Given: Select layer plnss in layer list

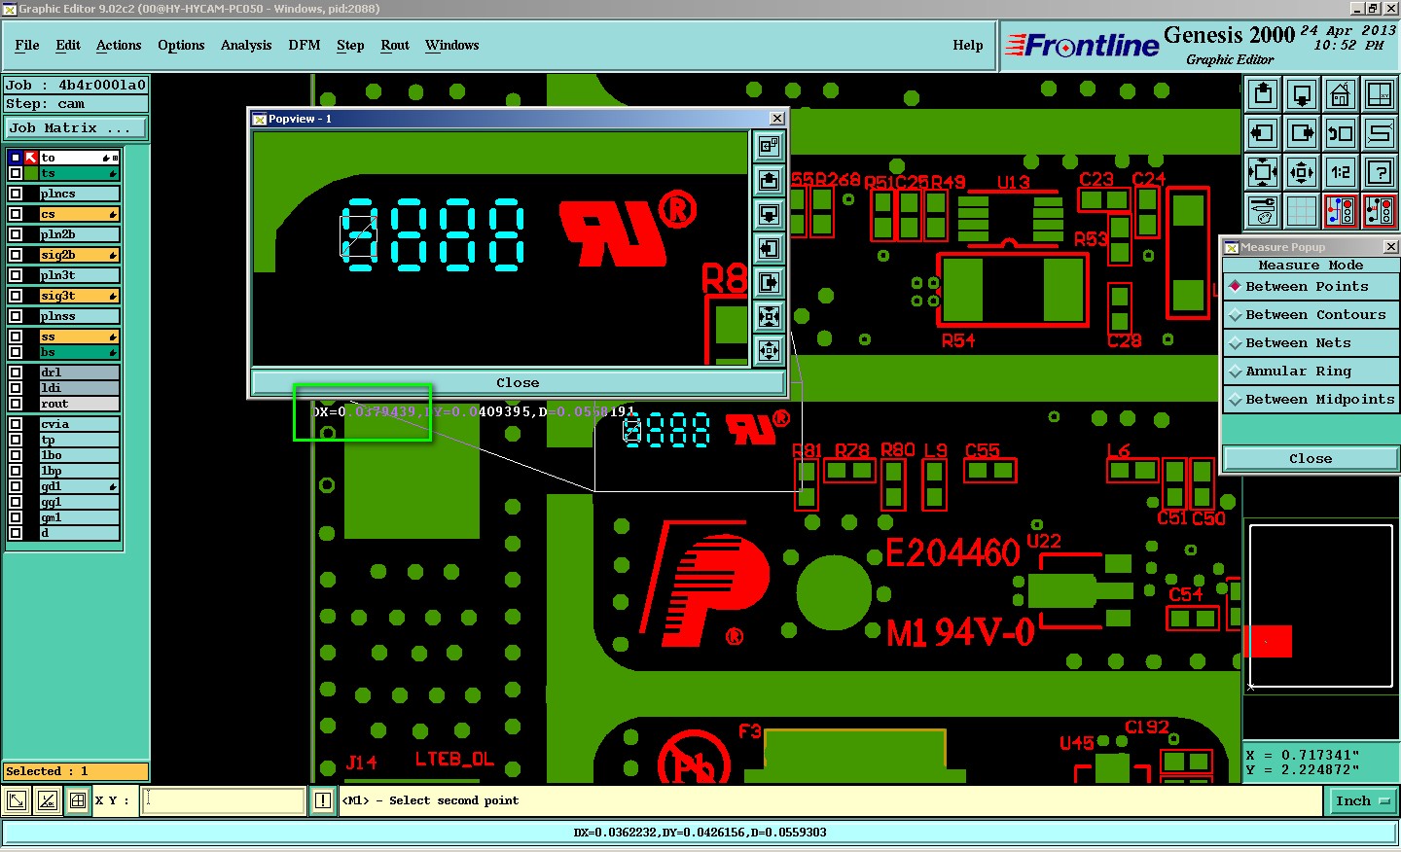Looking at the screenshot, I should 79,316.
